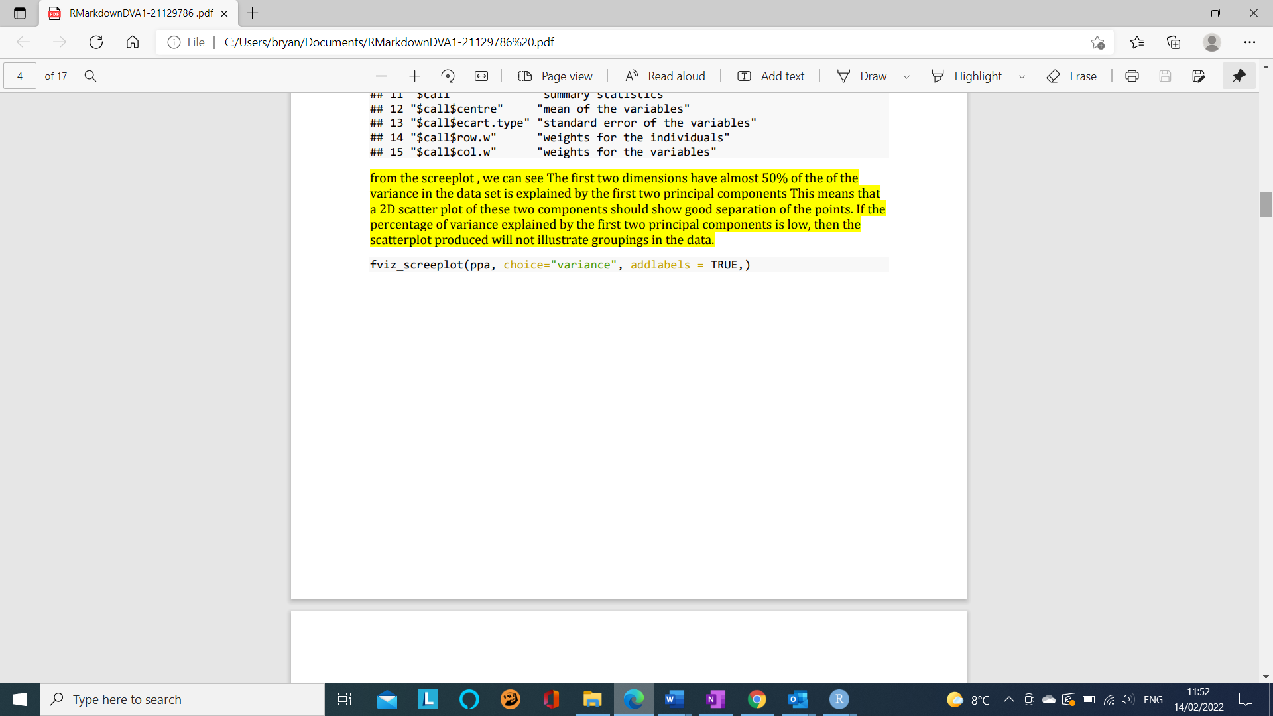Viewport: 1273px width, 716px height.
Task: Toggle Read aloud mode
Action: coord(665,76)
